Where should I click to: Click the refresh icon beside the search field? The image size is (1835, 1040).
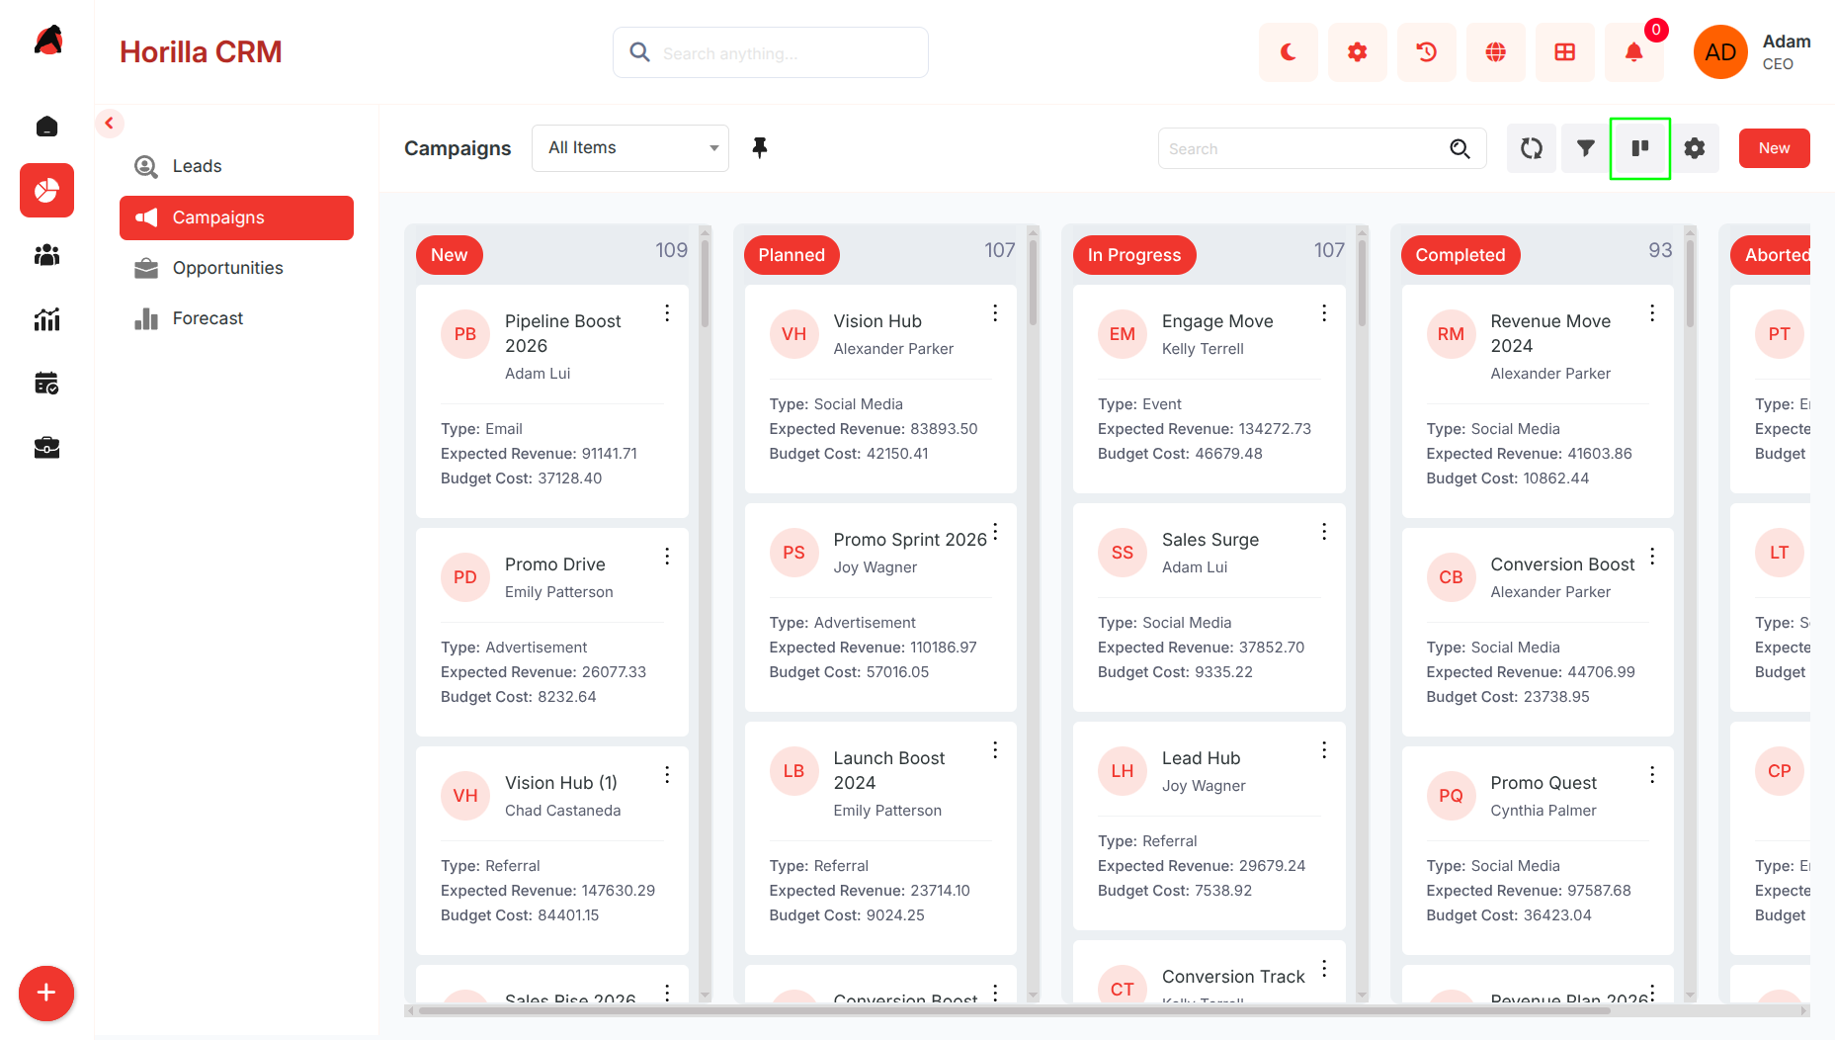1531,148
